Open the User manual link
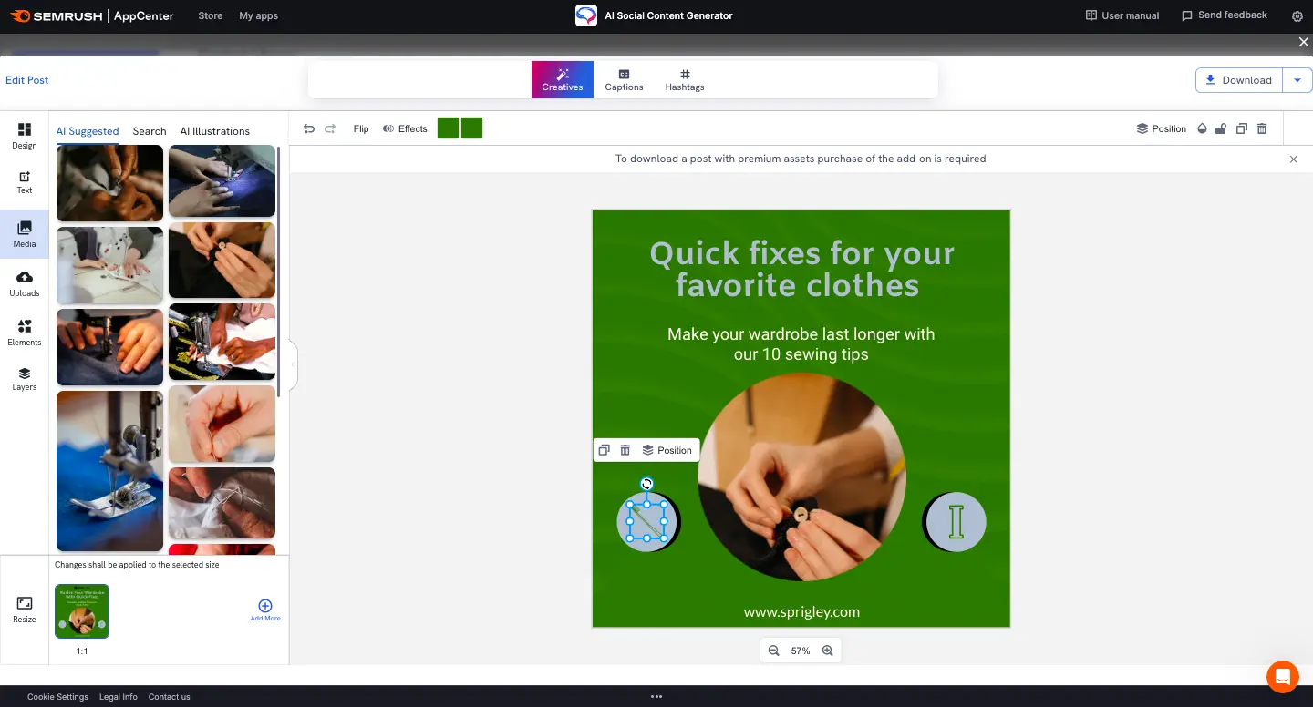1313x707 pixels. (x=1122, y=15)
